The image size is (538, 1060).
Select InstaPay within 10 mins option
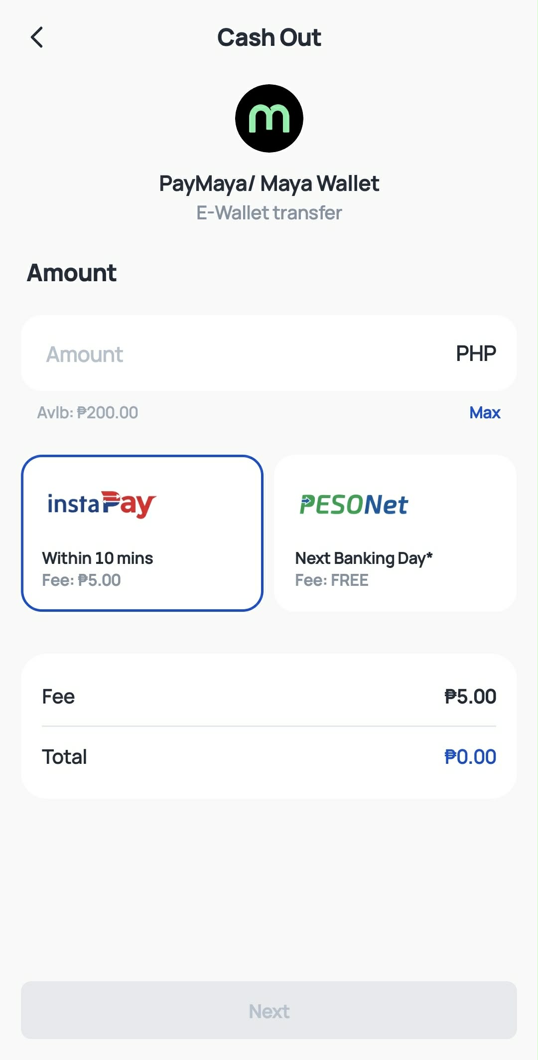tap(142, 533)
